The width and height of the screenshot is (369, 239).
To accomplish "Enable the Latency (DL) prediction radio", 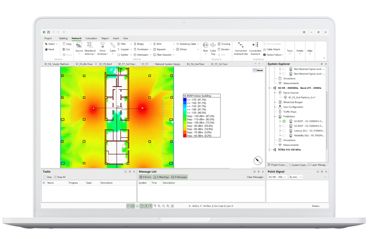I will click(284, 131).
